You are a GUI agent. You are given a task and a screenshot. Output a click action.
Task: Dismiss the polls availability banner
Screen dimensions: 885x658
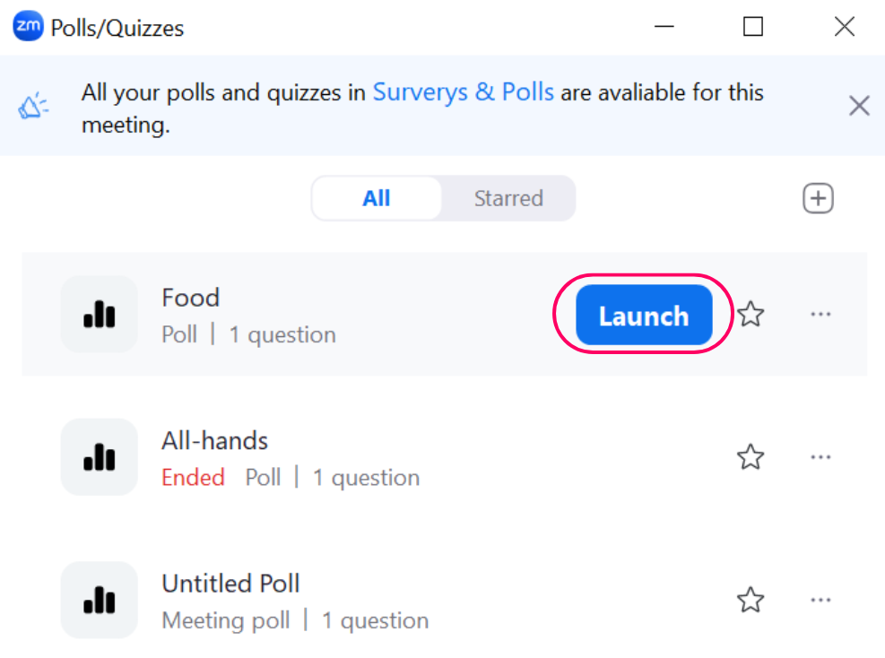click(x=858, y=105)
